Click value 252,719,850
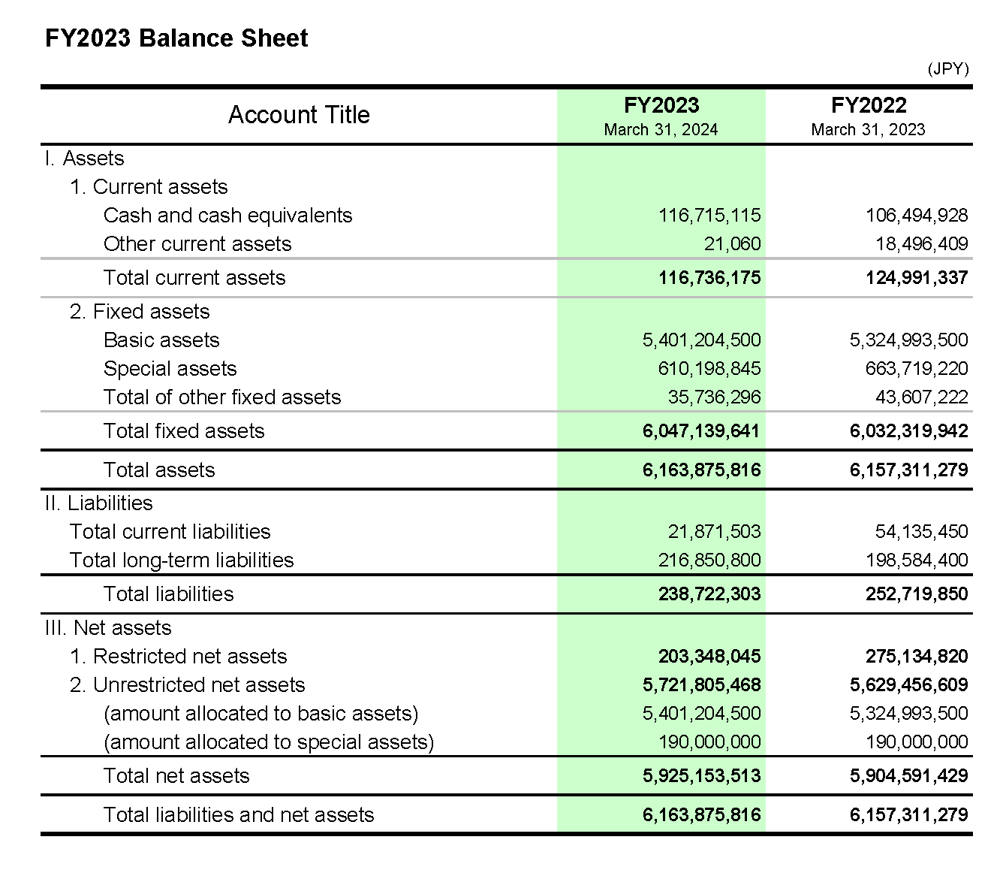Image resolution: width=1006 pixels, height=870 pixels. click(x=917, y=594)
